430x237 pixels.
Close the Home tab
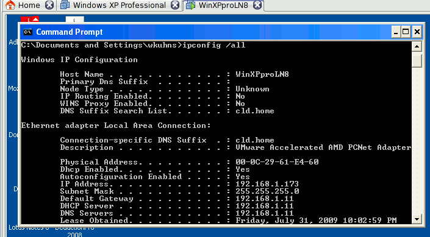(x=49, y=5)
